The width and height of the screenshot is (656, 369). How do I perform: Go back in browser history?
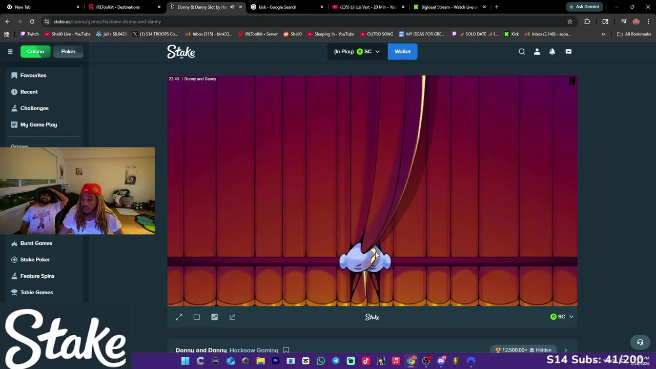(7, 22)
